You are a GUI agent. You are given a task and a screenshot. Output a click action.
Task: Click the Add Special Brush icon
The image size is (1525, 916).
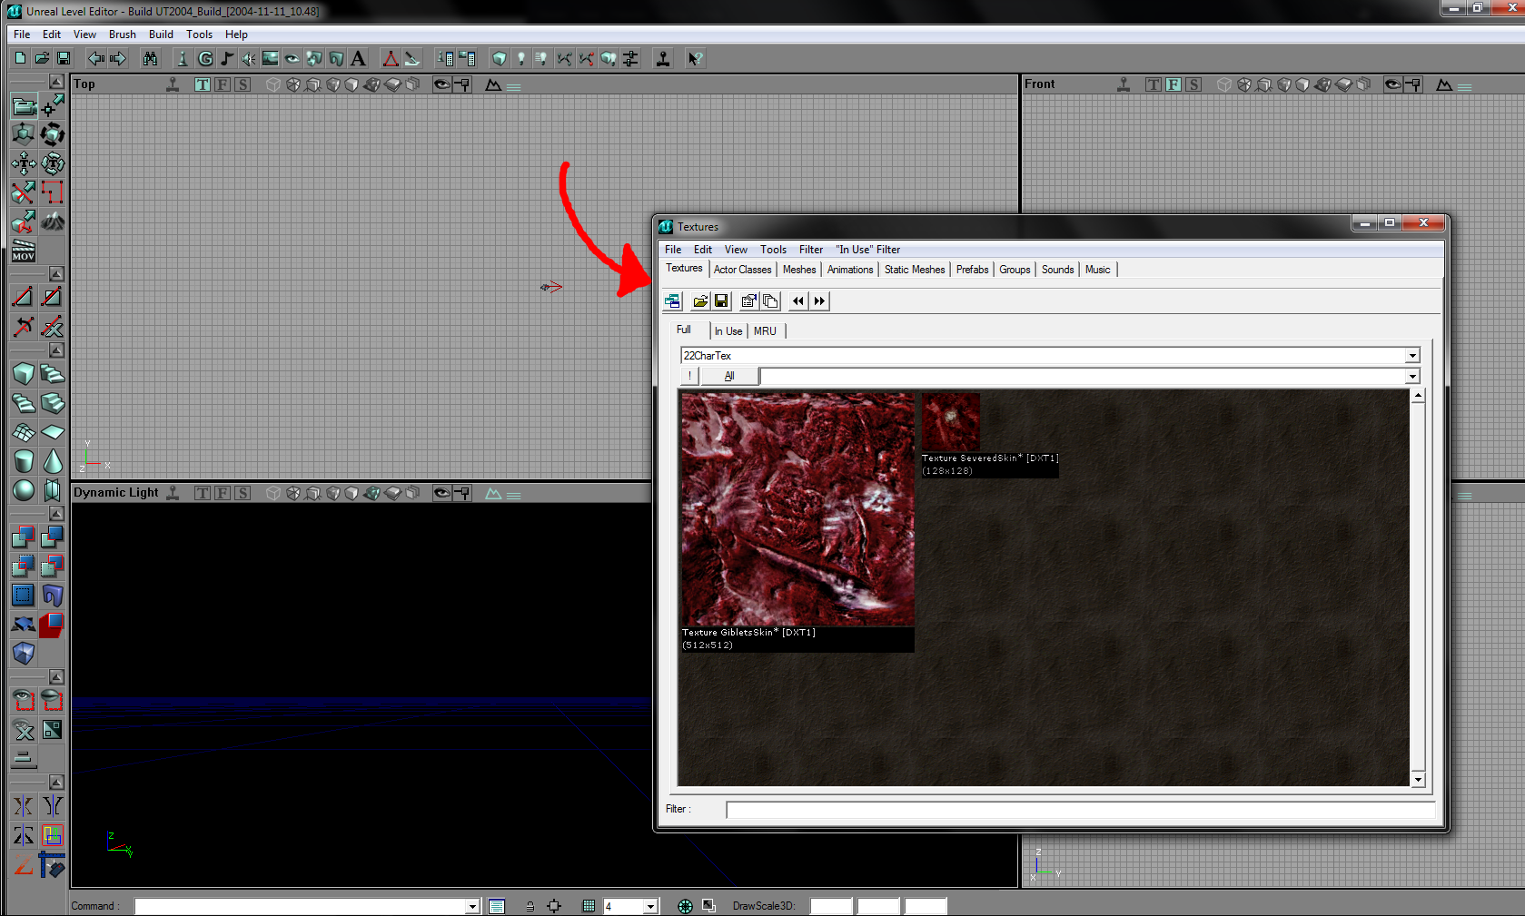click(x=24, y=596)
